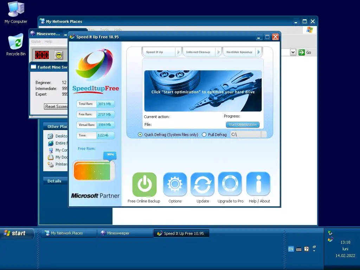This screenshot has height=270, width=360.
Task: Click the Minesweeper smiley face button
Action: pos(59,55)
